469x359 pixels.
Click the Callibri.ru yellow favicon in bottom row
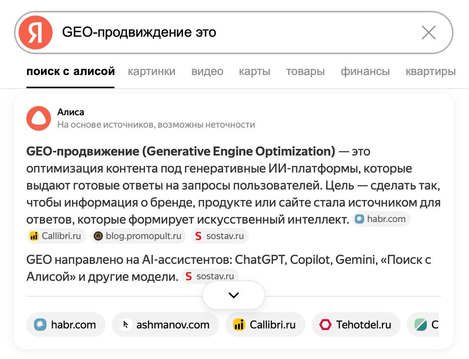coord(239,325)
